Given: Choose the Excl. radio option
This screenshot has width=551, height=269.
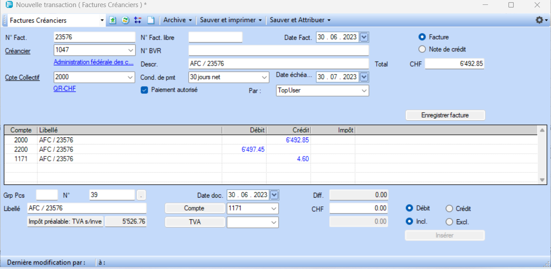Looking at the screenshot, I should [x=449, y=222].
